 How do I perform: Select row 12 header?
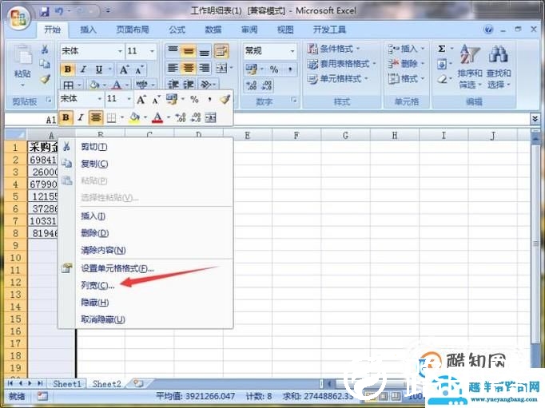click(x=16, y=282)
